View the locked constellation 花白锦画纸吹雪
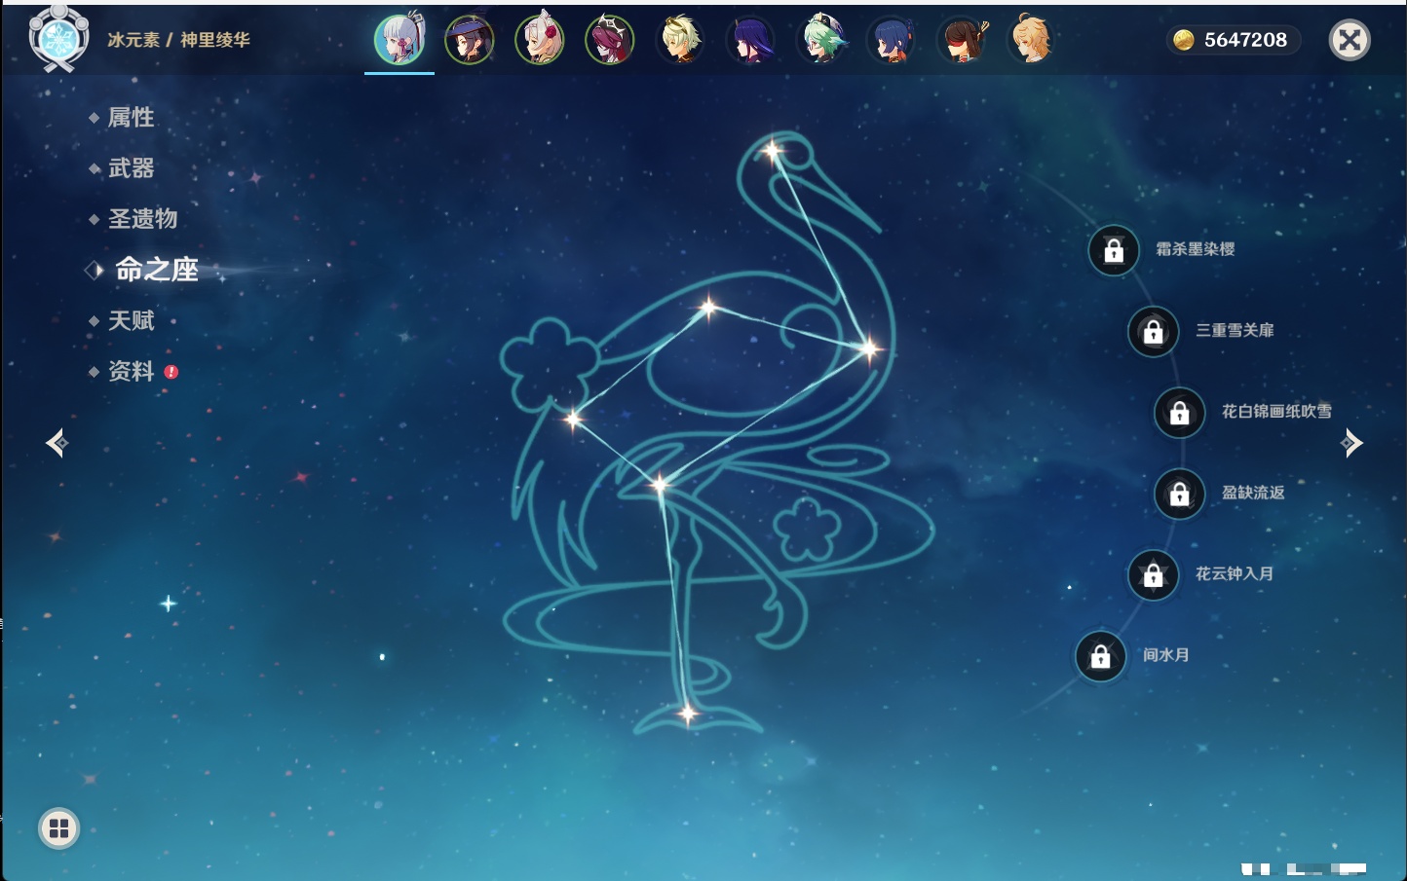1407x881 pixels. click(x=1180, y=413)
